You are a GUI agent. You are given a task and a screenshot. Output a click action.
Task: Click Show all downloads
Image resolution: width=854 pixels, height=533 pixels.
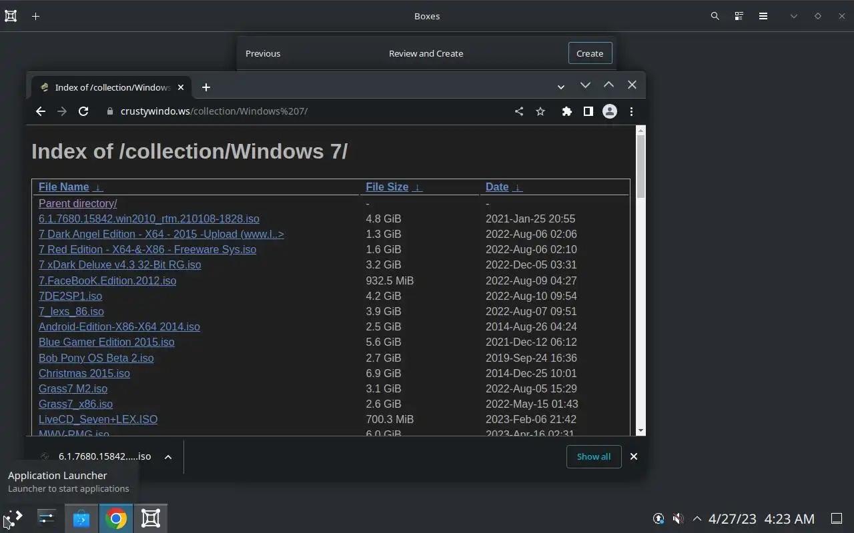(594, 456)
